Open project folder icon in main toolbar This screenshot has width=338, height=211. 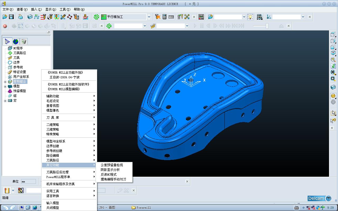5,17
